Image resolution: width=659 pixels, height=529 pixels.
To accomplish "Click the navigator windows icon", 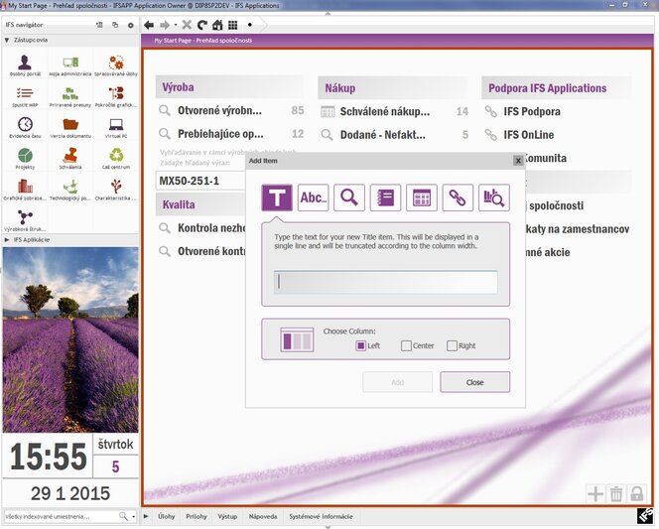I will 115,25.
